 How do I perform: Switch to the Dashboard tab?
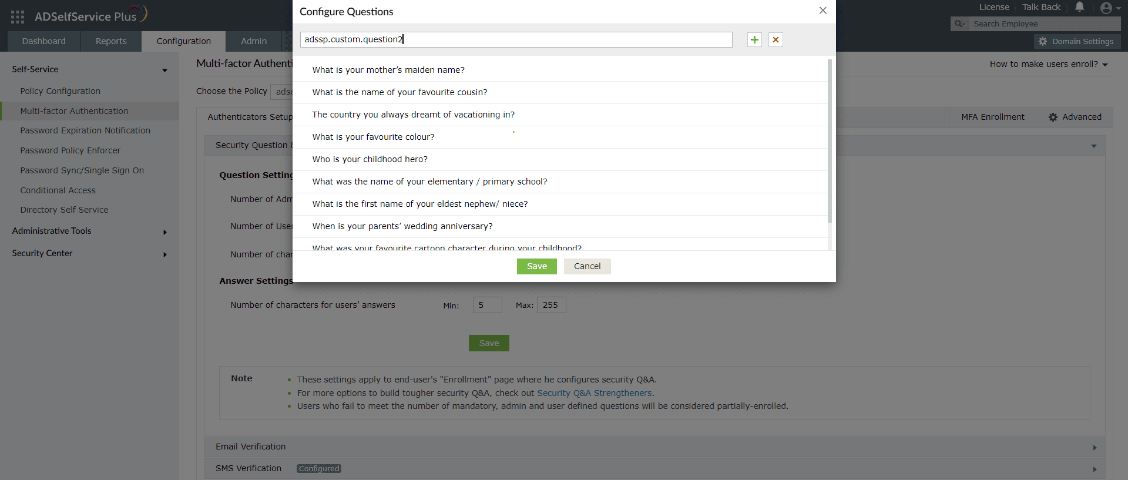coord(44,41)
